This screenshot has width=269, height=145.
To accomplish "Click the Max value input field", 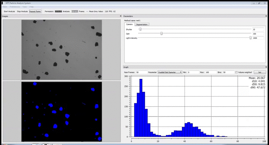I will (211, 72).
